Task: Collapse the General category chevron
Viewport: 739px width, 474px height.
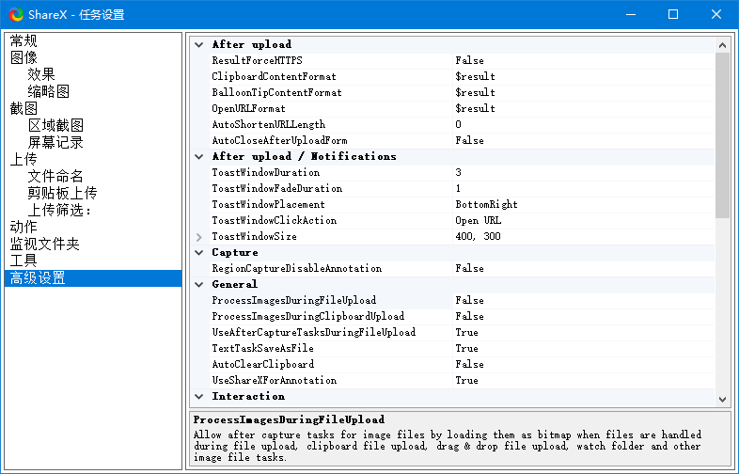Action: [x=199, y=284]
